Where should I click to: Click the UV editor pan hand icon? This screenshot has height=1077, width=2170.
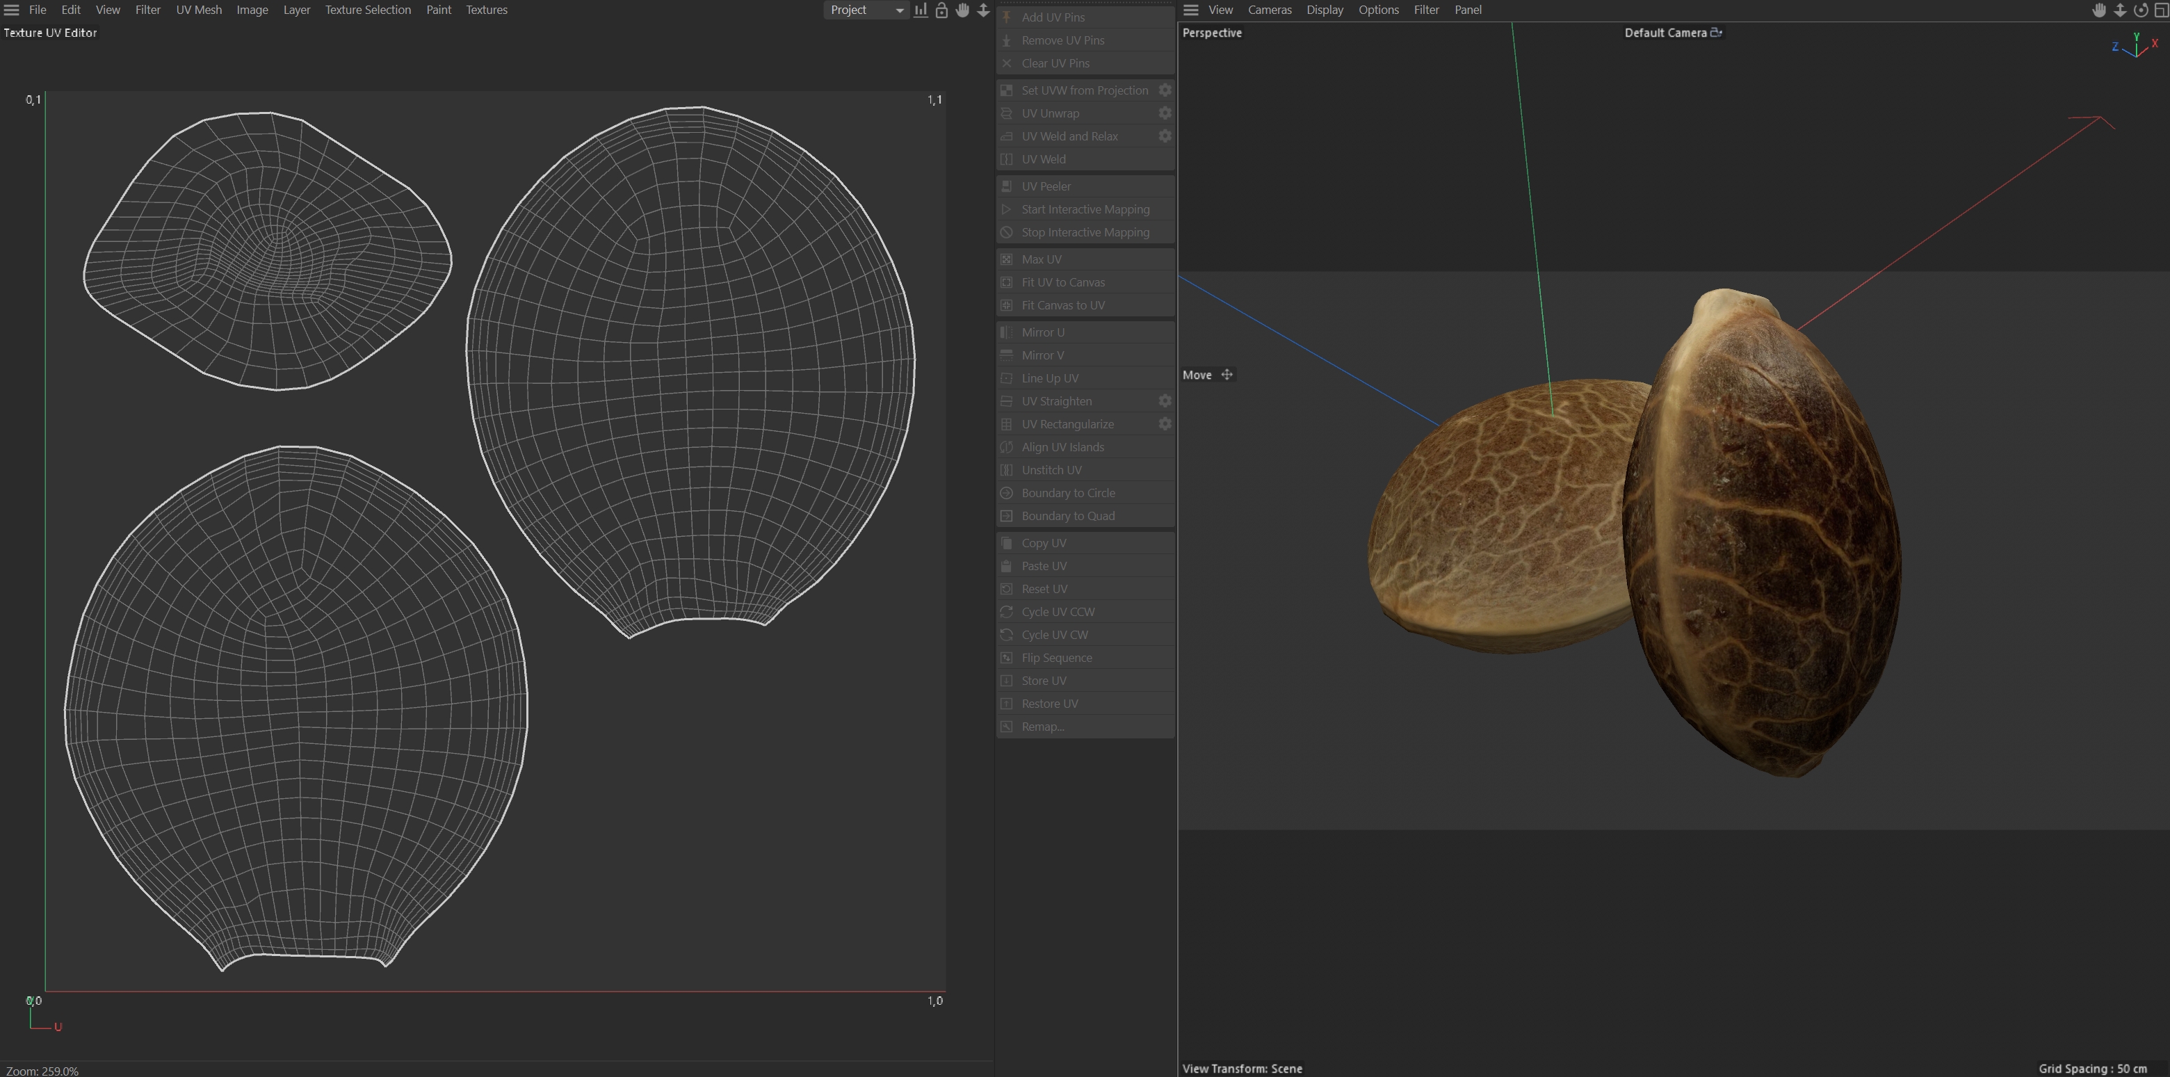pos(962,10)
